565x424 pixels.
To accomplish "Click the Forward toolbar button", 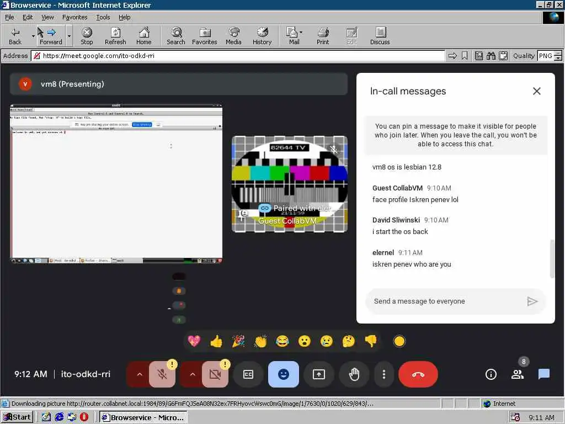I will tap(51, 36).
